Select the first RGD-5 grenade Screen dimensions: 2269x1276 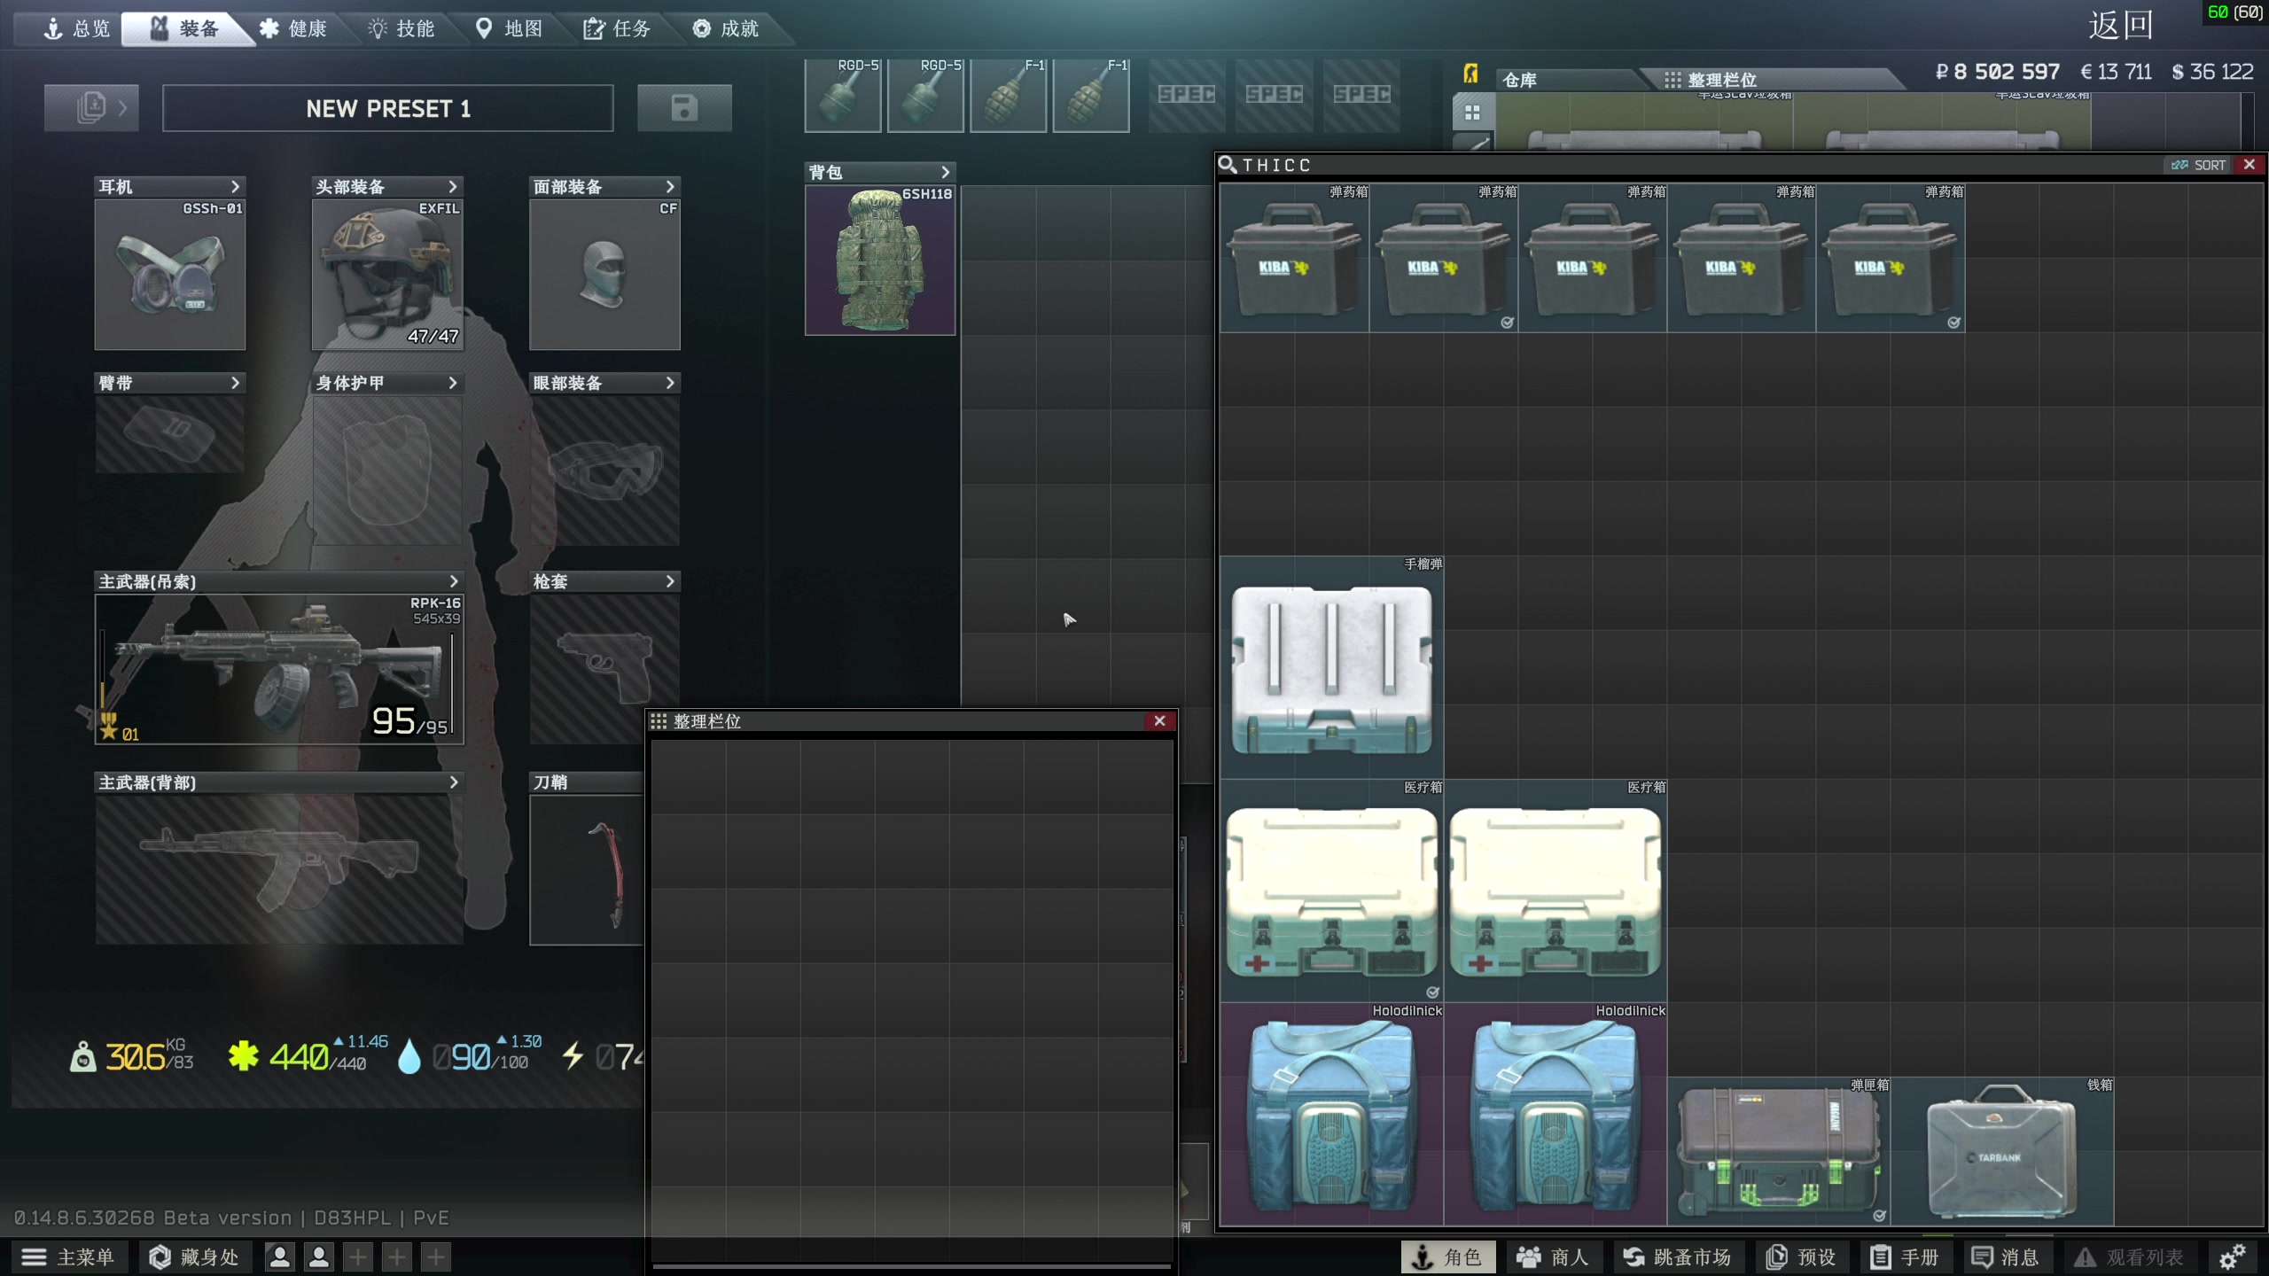(x=843, y=96)
